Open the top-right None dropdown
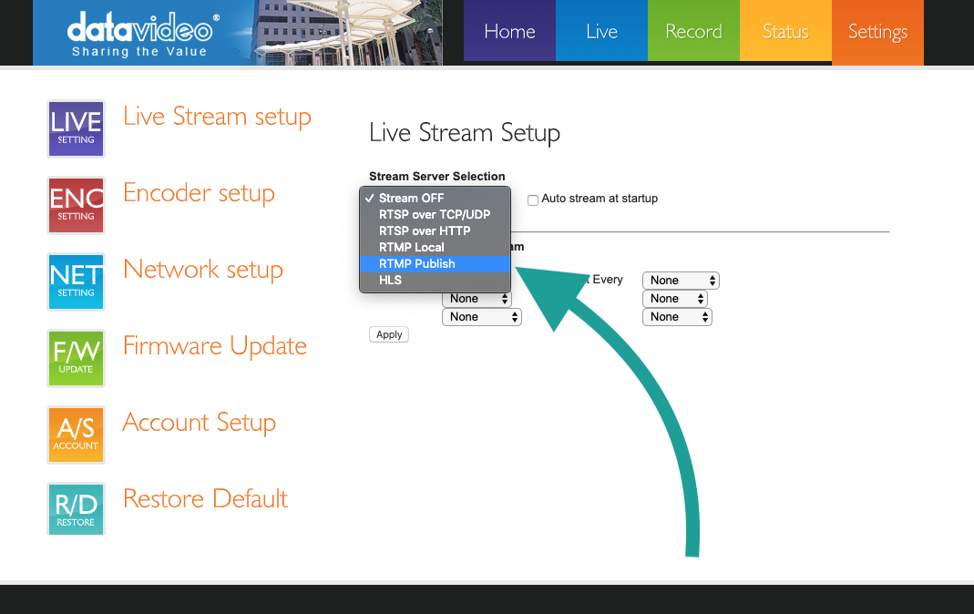The height and width of the screenshot is (614, 974). coord(681,281)
